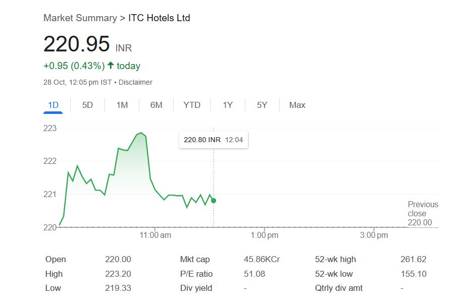Click the P/E ratio label
The width and height of the screenshot is (467, 307).
point(196,274)
